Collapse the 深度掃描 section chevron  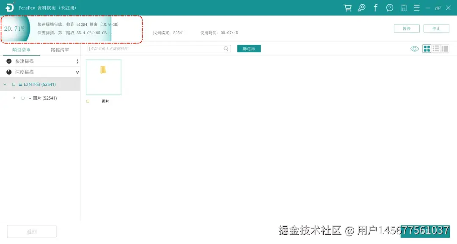click(x=77, y=72)
